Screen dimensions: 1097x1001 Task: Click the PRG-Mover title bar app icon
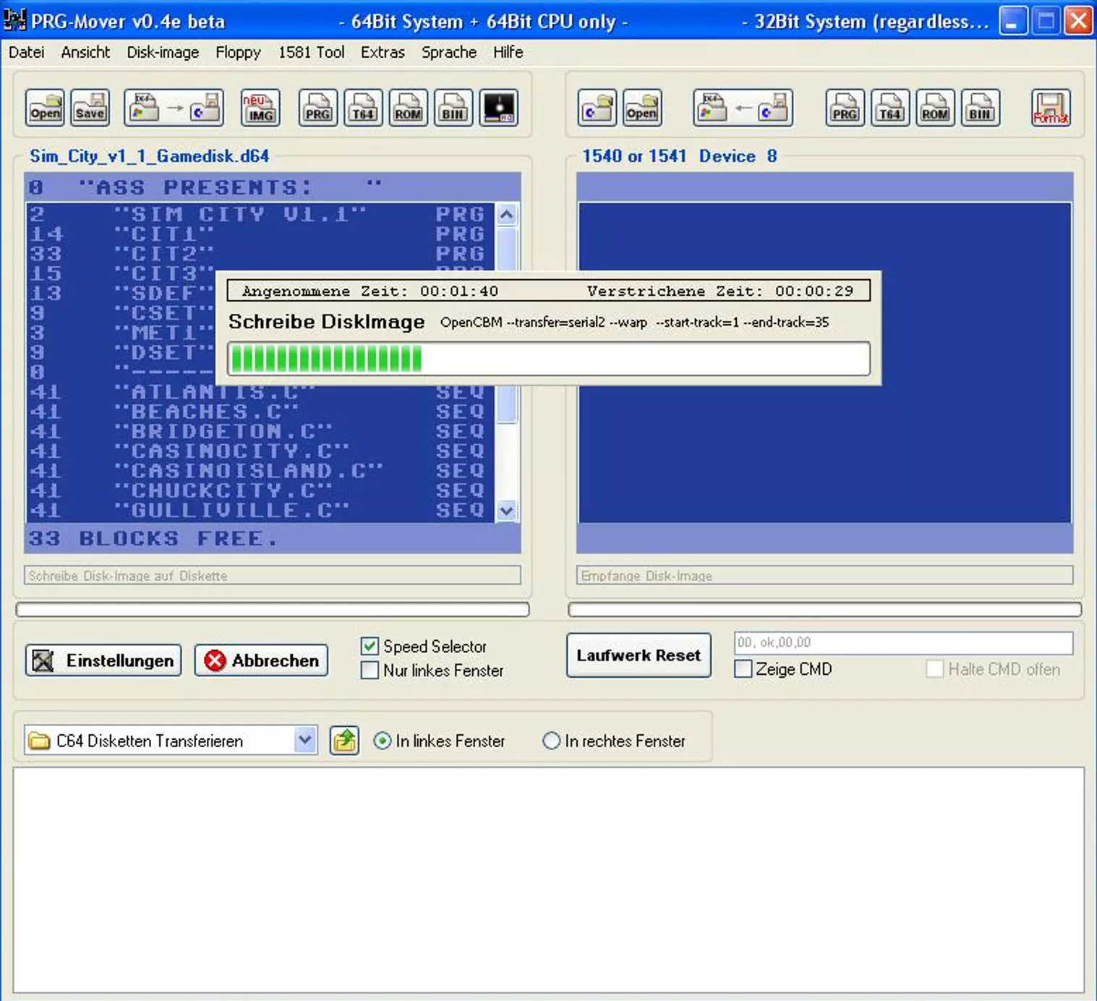point(14,20)
